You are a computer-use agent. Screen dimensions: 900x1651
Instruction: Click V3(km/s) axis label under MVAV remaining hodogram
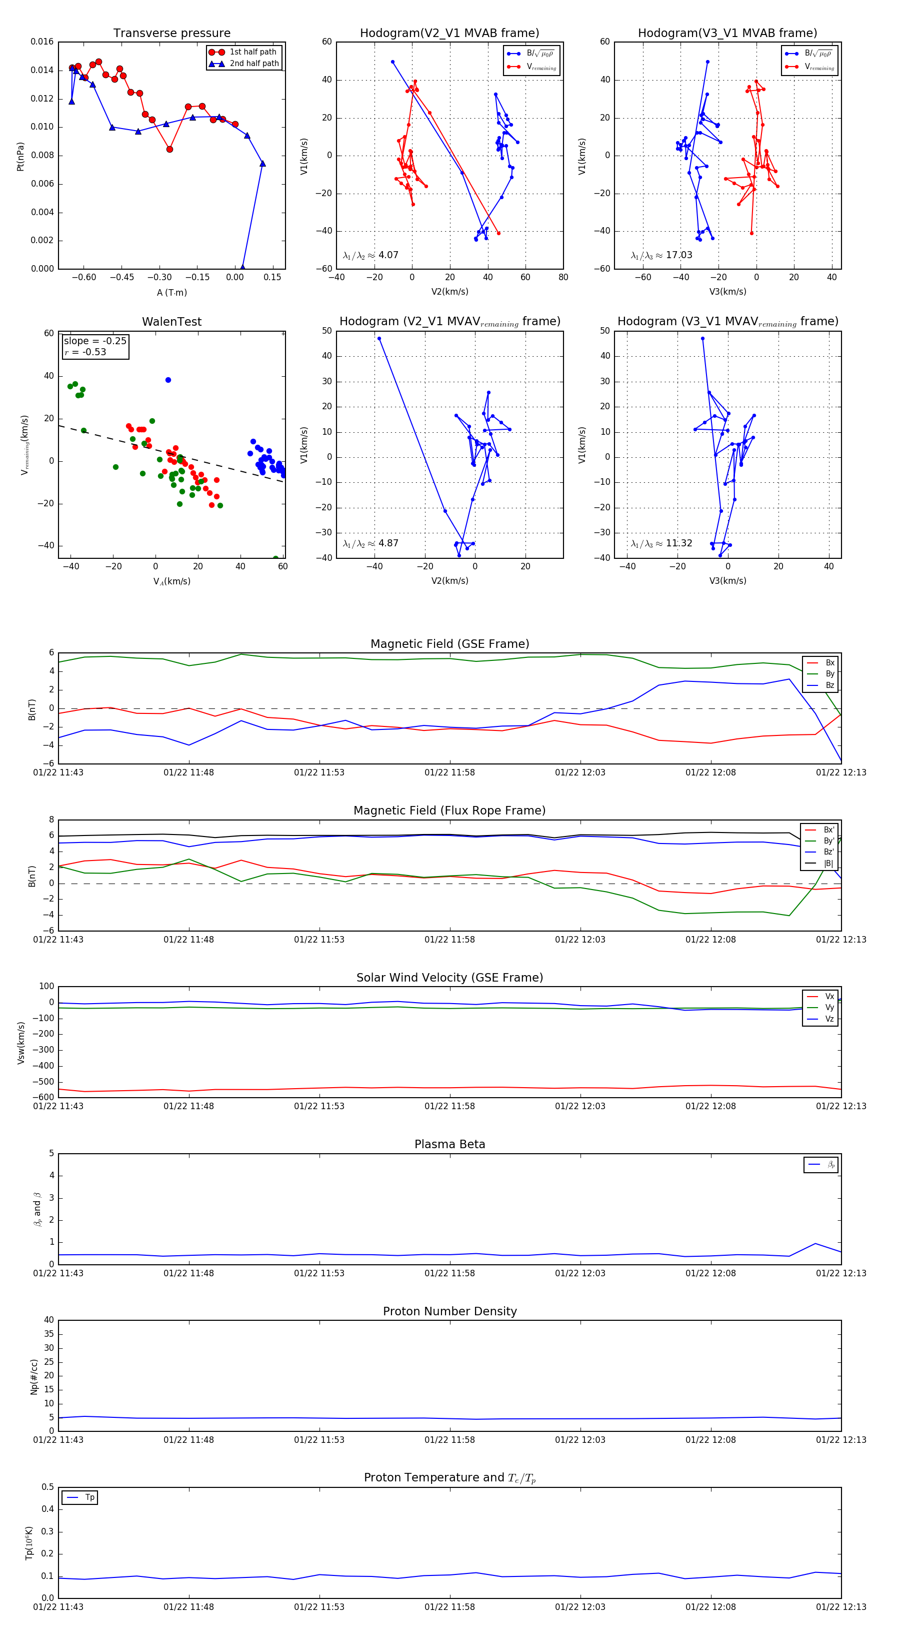727,581
